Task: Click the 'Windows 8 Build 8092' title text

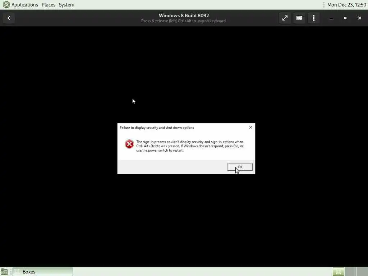Action: click(184, 15)
